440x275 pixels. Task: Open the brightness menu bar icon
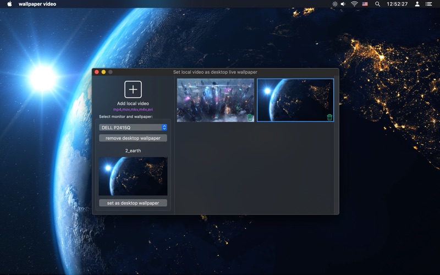[335, 4]
